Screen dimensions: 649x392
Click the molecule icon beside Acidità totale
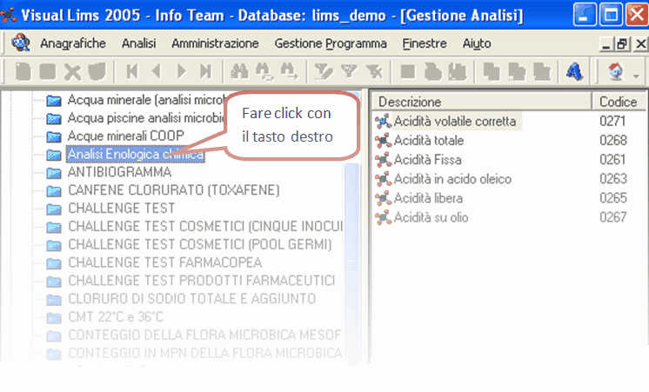pos(384,141)
